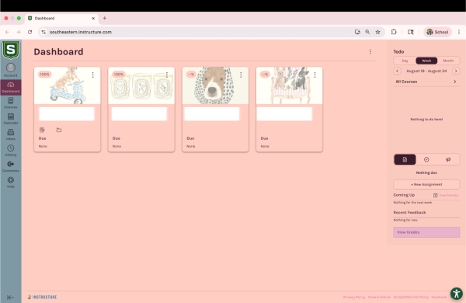Open the Inbox from the sidebar

[11, 134]
